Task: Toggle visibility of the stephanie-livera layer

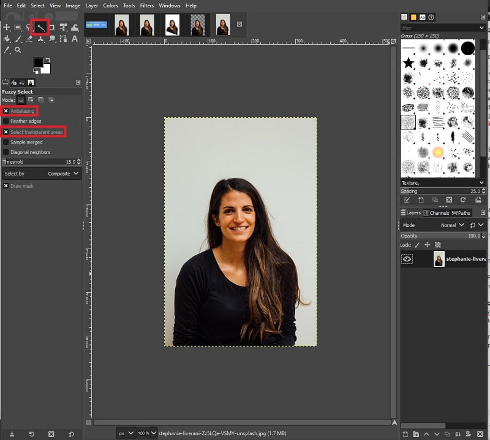Action: coord(407,259)
